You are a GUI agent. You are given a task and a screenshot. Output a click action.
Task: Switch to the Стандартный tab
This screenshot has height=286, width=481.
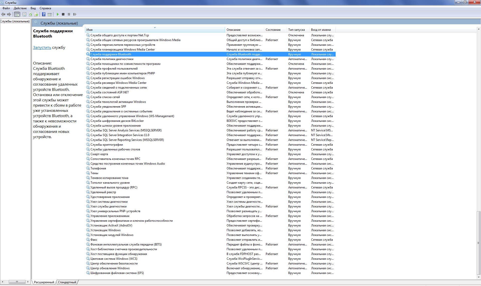point(67,282)
